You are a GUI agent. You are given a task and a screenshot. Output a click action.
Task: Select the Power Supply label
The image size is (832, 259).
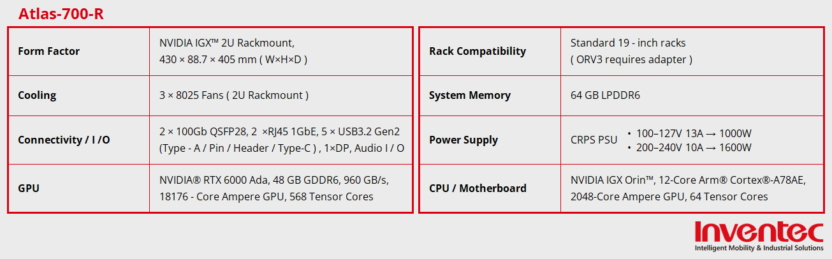pos(463,140)
